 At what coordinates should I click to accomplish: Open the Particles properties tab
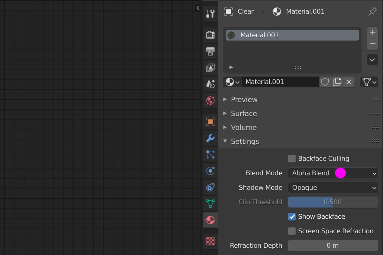[210, 155]
